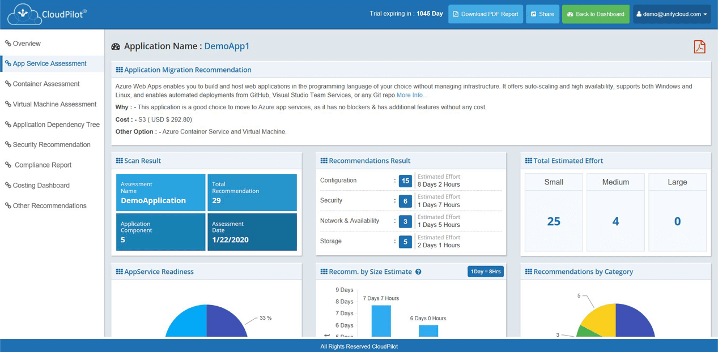Viewport: 718px width, 352px height.
Task: Click the CloudPilot logo
Action: [x=47, y=14]
